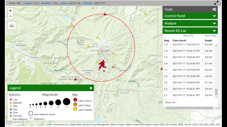Screen dimensions: 227x127
Task: Click the Last 2 weeks yellow legend swatch
Action: point(75,109)
